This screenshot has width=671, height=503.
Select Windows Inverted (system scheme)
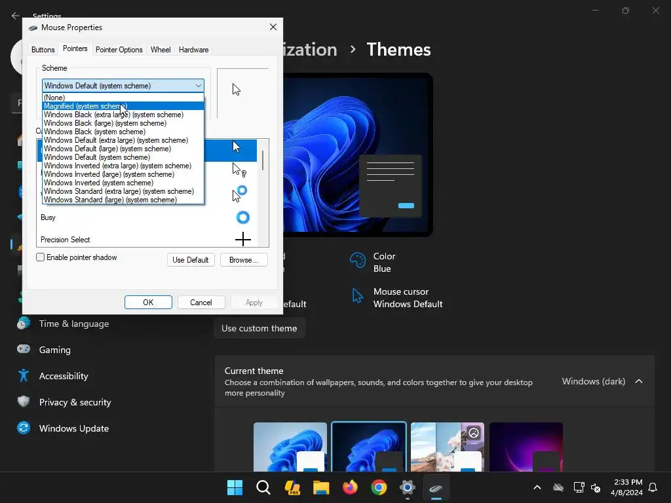point(123,183)
